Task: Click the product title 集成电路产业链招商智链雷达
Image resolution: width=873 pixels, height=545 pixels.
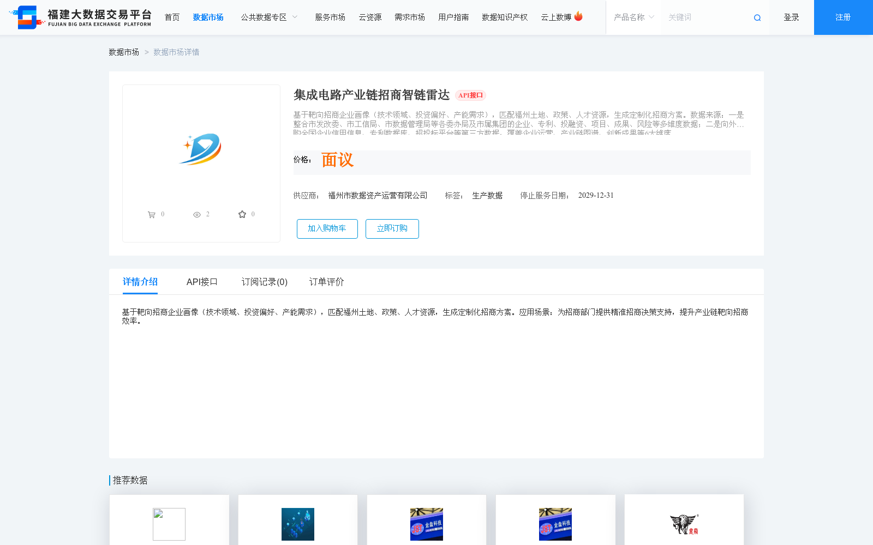Action: (372, 95)
